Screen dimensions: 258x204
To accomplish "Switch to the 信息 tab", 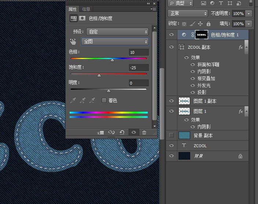I will pos(86,9).
